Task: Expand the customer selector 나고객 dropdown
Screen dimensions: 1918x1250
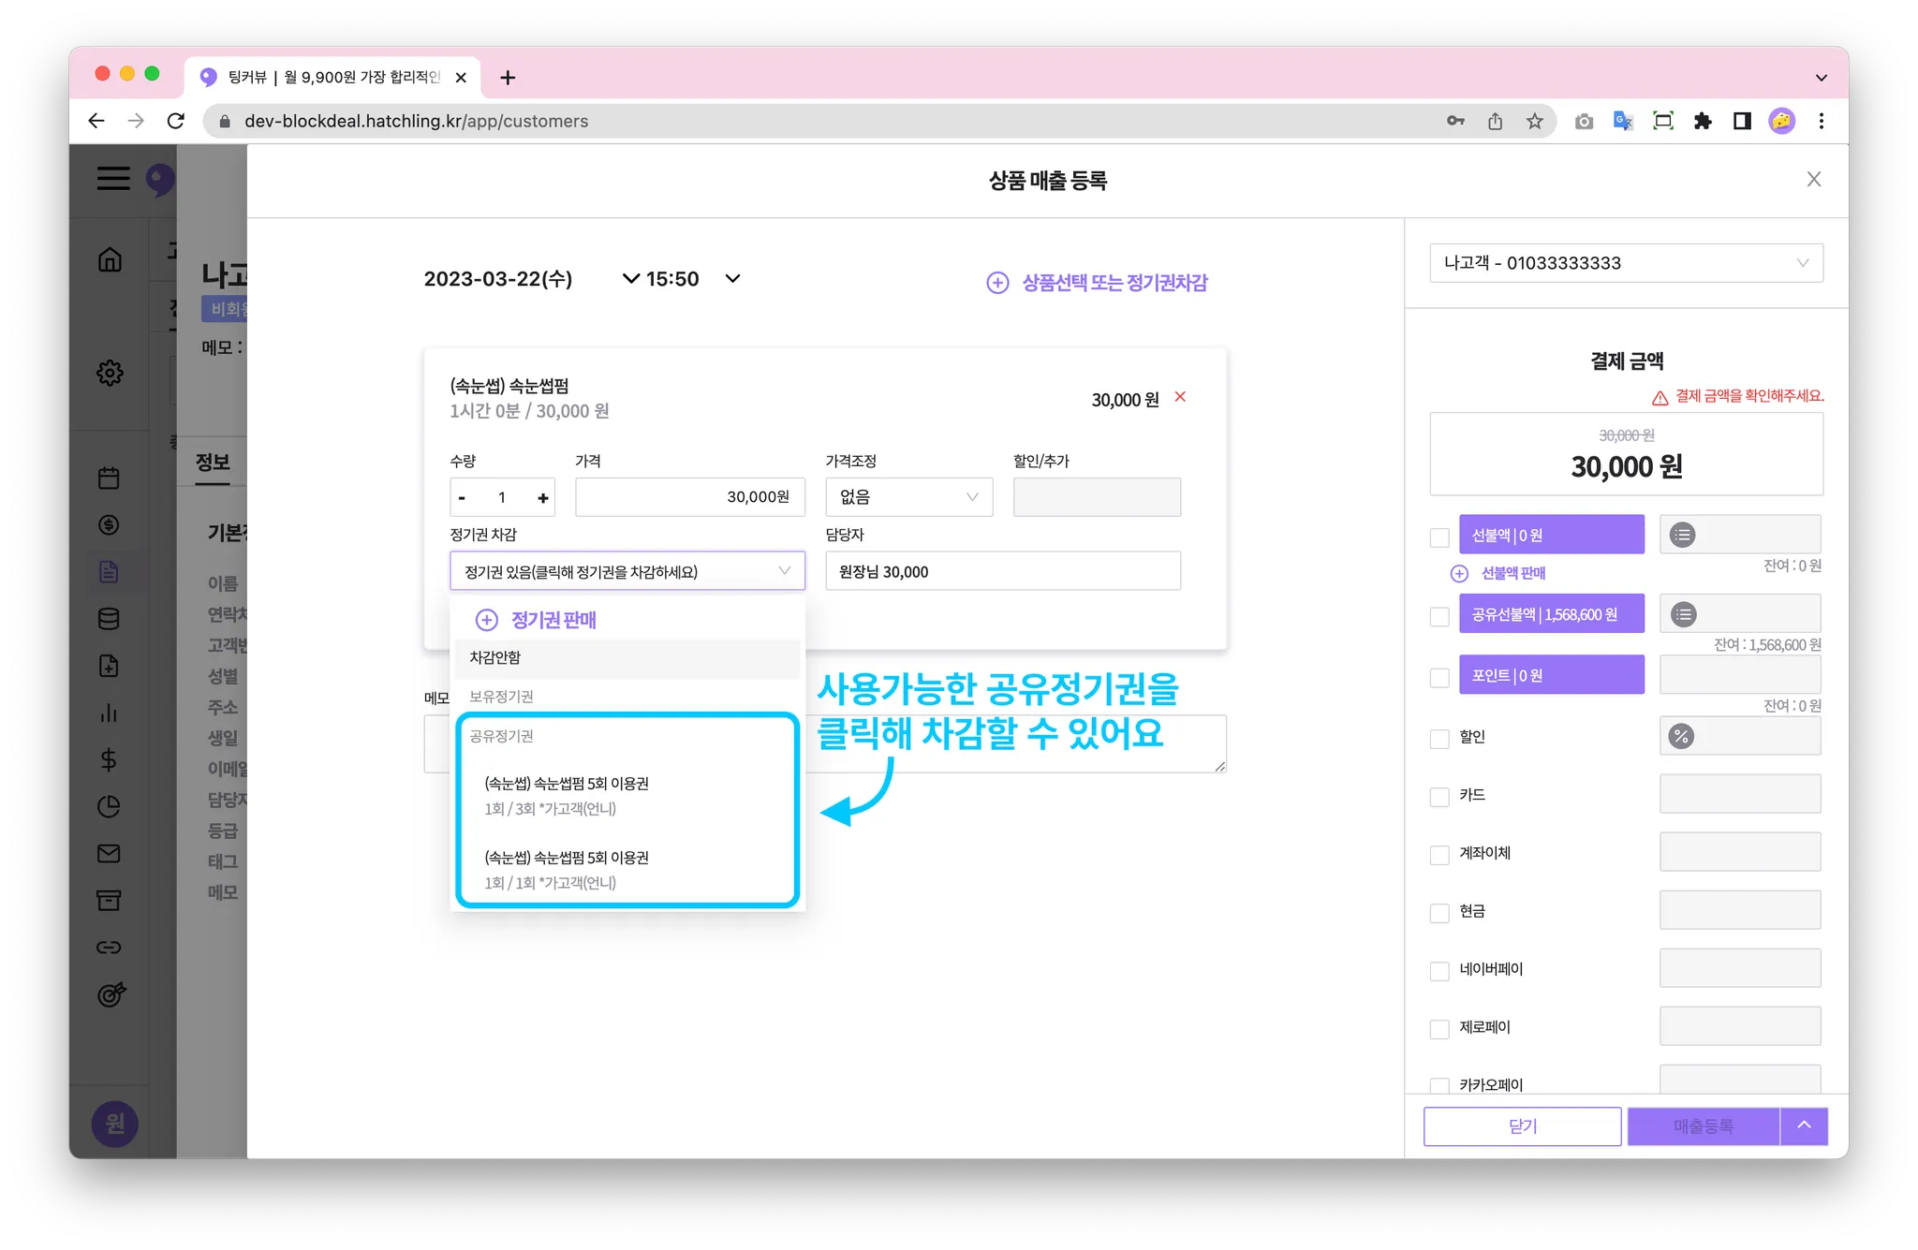Action: (x=1626, y=263)
